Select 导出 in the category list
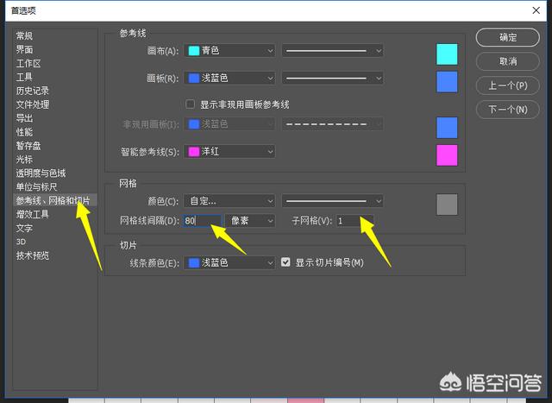The image size is (552, 403). coord(24,118)
